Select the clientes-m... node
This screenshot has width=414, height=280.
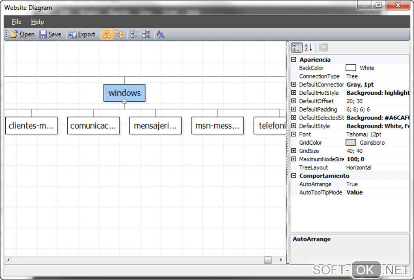pyautogui.click(x=31, y=126)
